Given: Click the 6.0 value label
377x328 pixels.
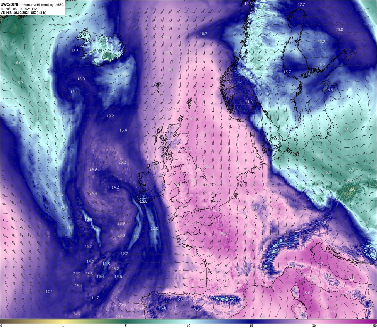Looking at the screenshot, I should (19, 63).
